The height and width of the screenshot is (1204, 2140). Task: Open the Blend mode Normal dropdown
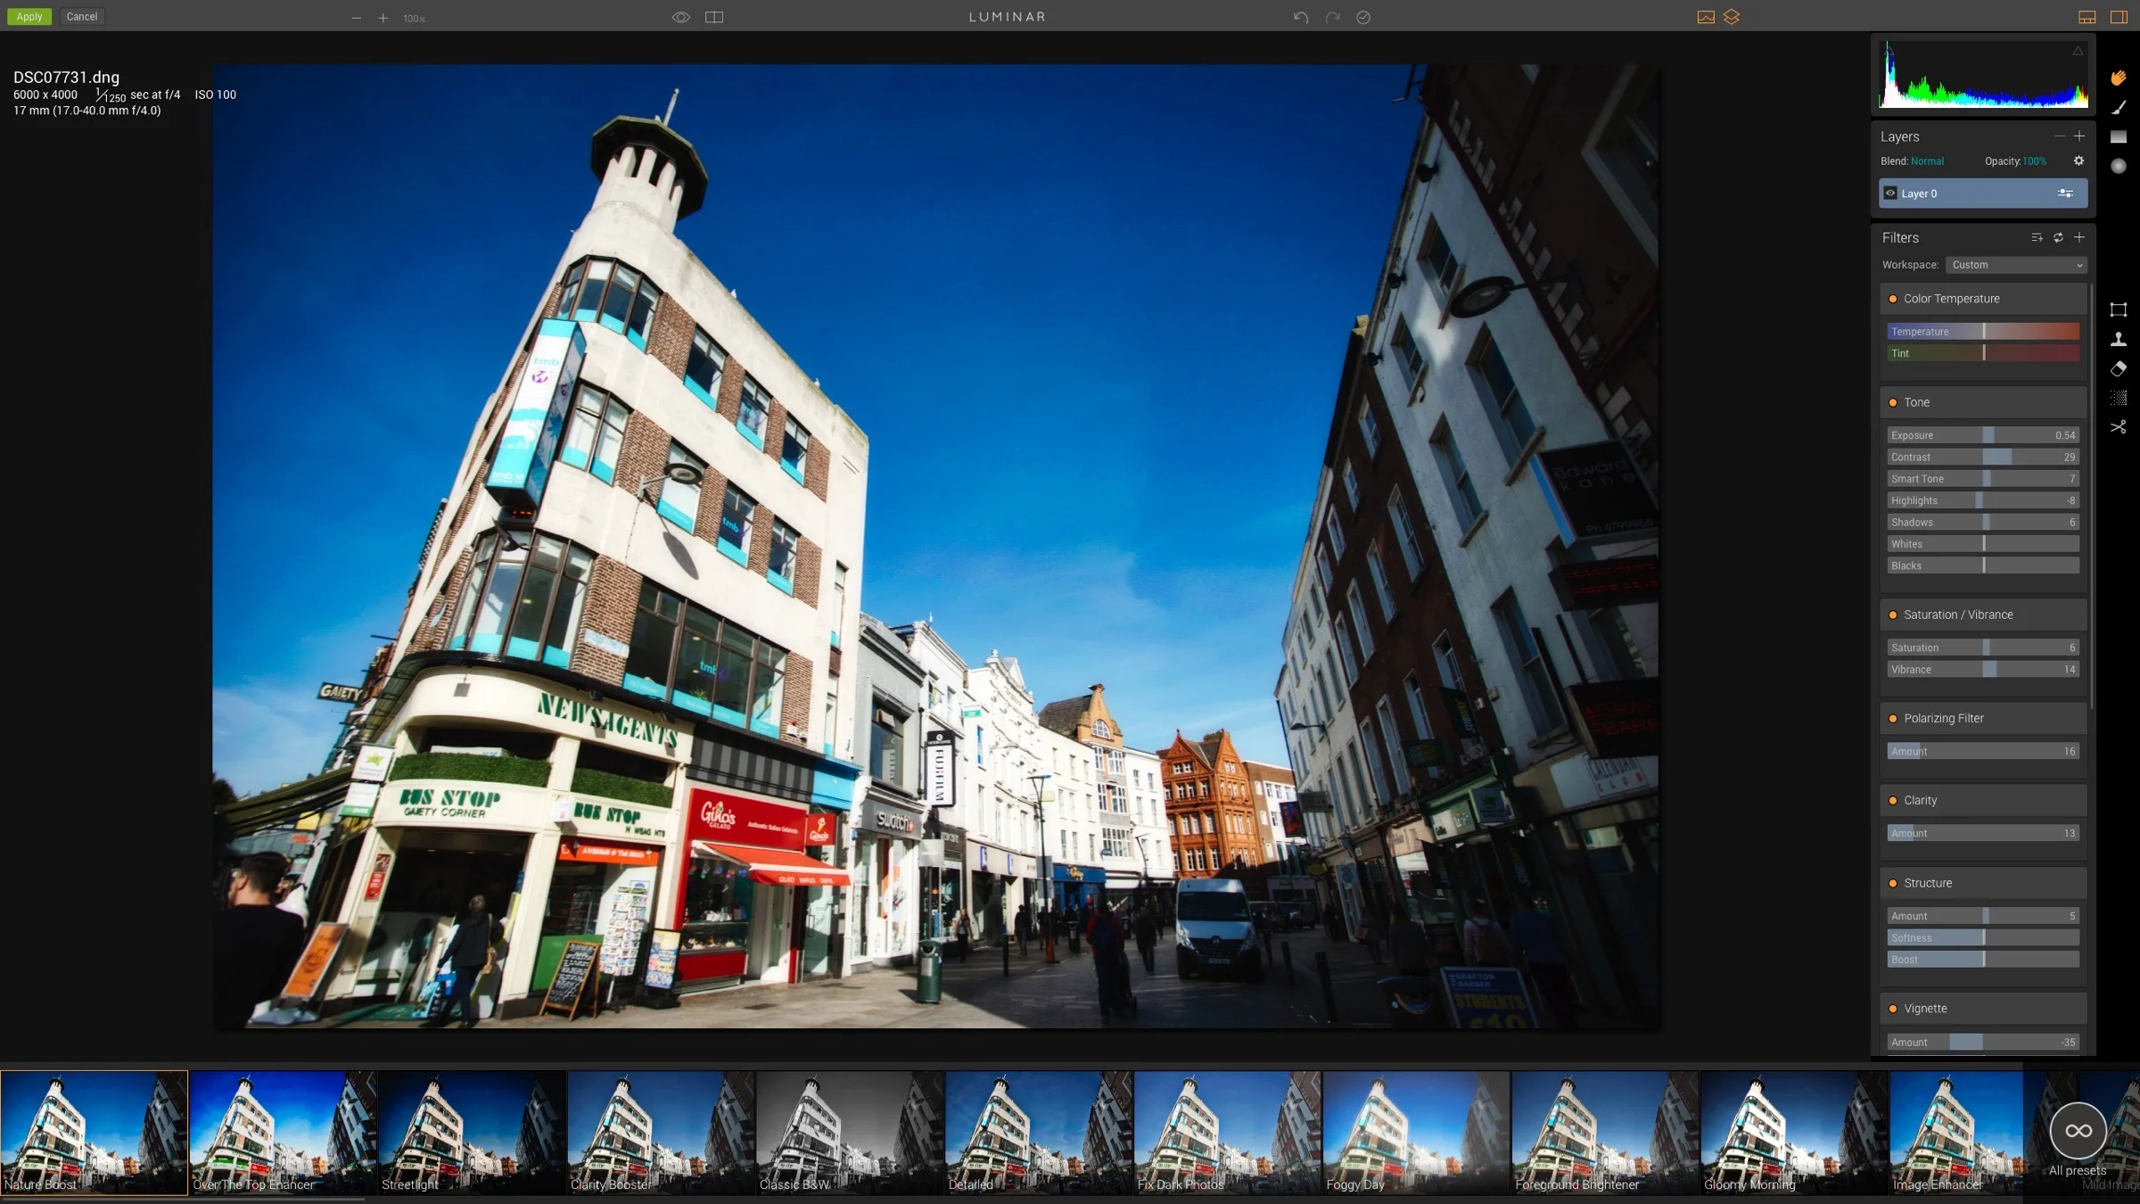(x=1927, y=161)
